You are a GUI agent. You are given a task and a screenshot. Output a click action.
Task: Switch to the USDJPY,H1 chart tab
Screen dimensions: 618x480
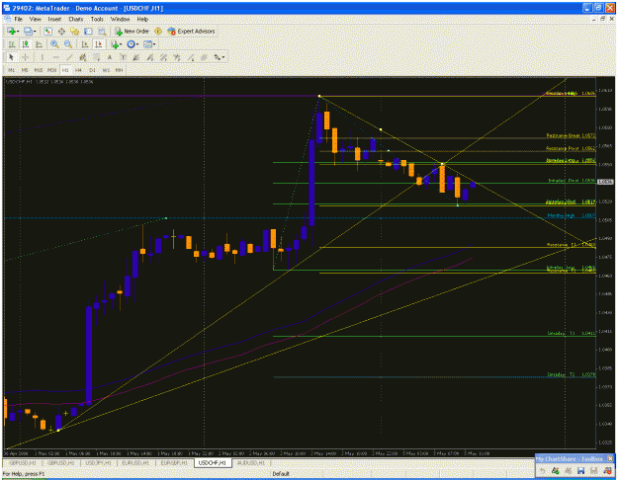(99, 463)
